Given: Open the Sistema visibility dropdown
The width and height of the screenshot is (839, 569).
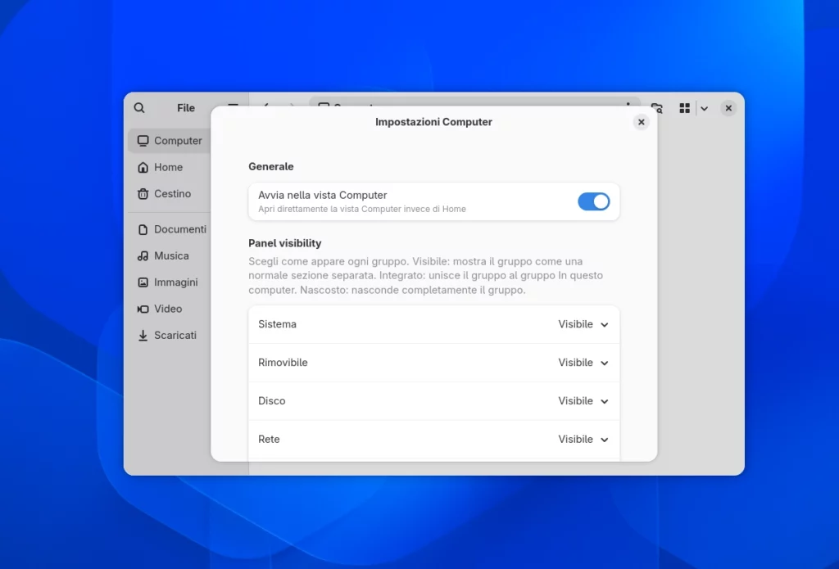Looking at the screenshot, I should point(583,324).
